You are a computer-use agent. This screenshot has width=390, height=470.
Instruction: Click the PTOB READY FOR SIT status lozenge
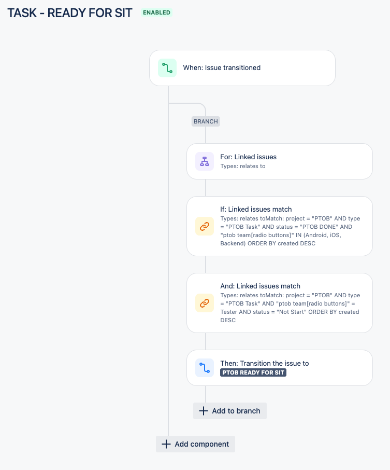[253, 372]
